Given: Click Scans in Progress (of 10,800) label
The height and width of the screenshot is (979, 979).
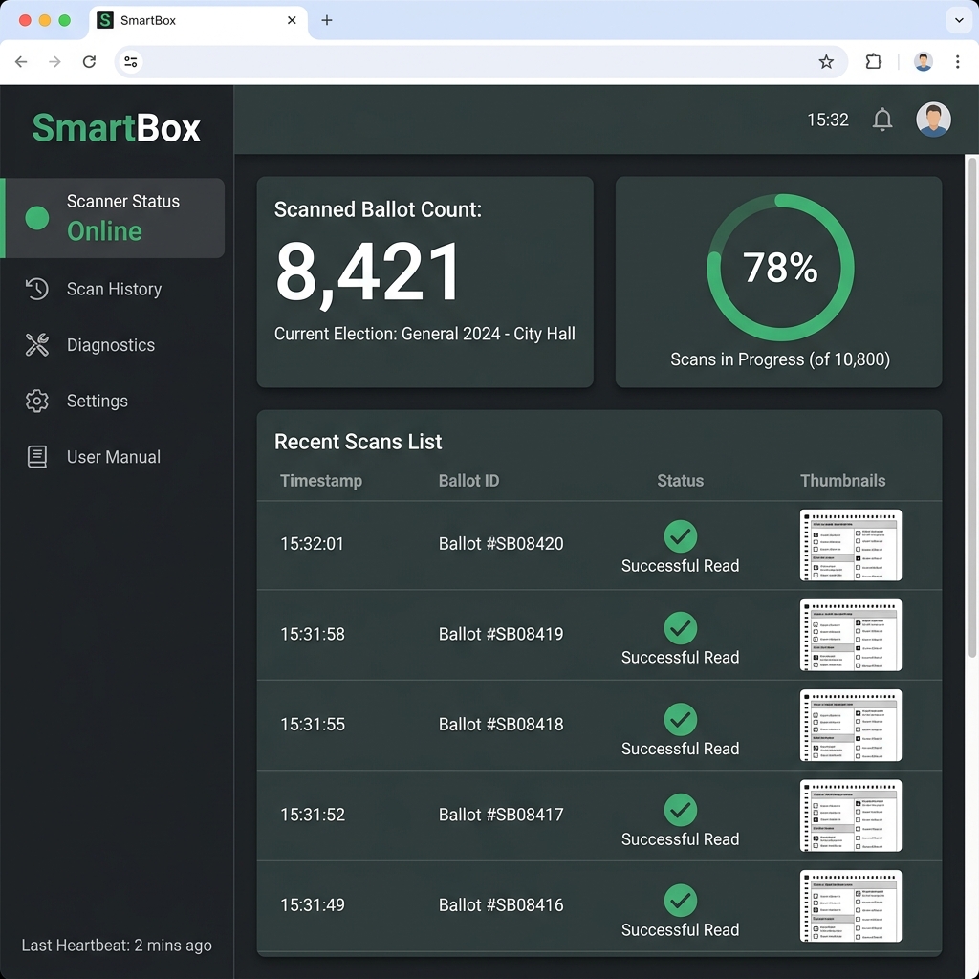Looking at the screenshot, I should coord(780,359).
